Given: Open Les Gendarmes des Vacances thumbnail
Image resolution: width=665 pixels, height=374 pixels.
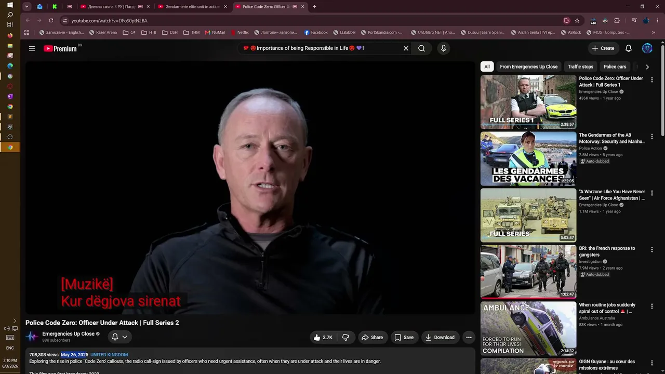Looking at the screenshot, I should (528, 158).
